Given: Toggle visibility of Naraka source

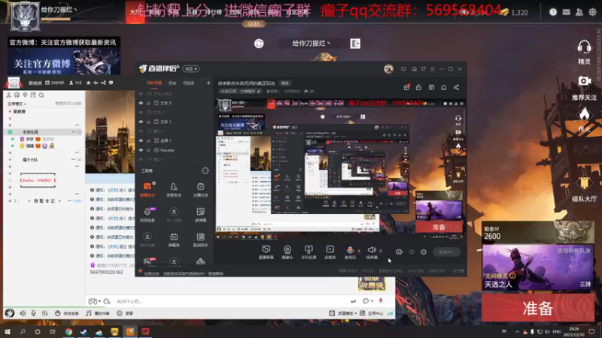Looking at the screenshot, I should tap(141, 150).
